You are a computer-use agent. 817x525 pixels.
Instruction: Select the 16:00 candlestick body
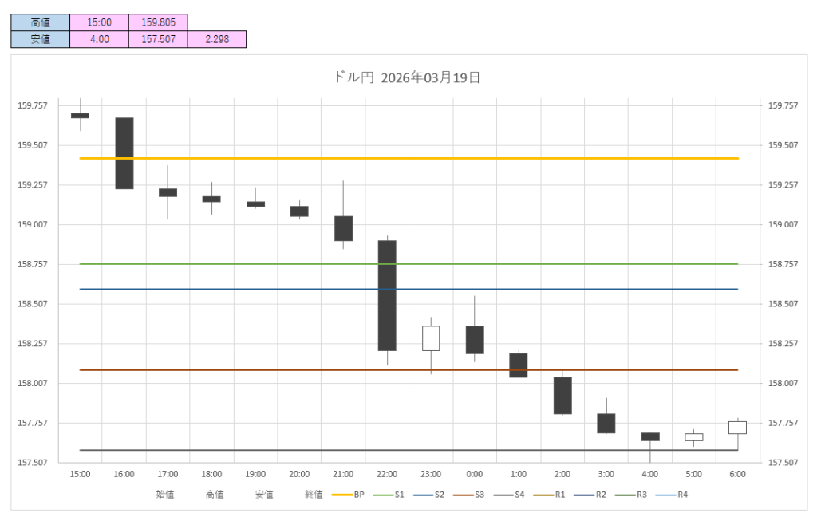coord(124,153)
